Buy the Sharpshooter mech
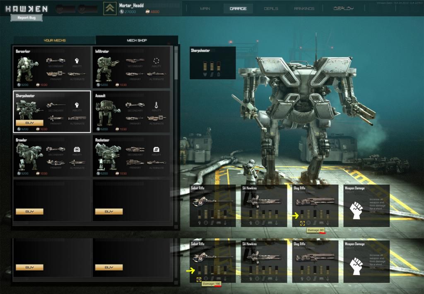The height and width of the screenshot is (294, 424). pos(29,123)
